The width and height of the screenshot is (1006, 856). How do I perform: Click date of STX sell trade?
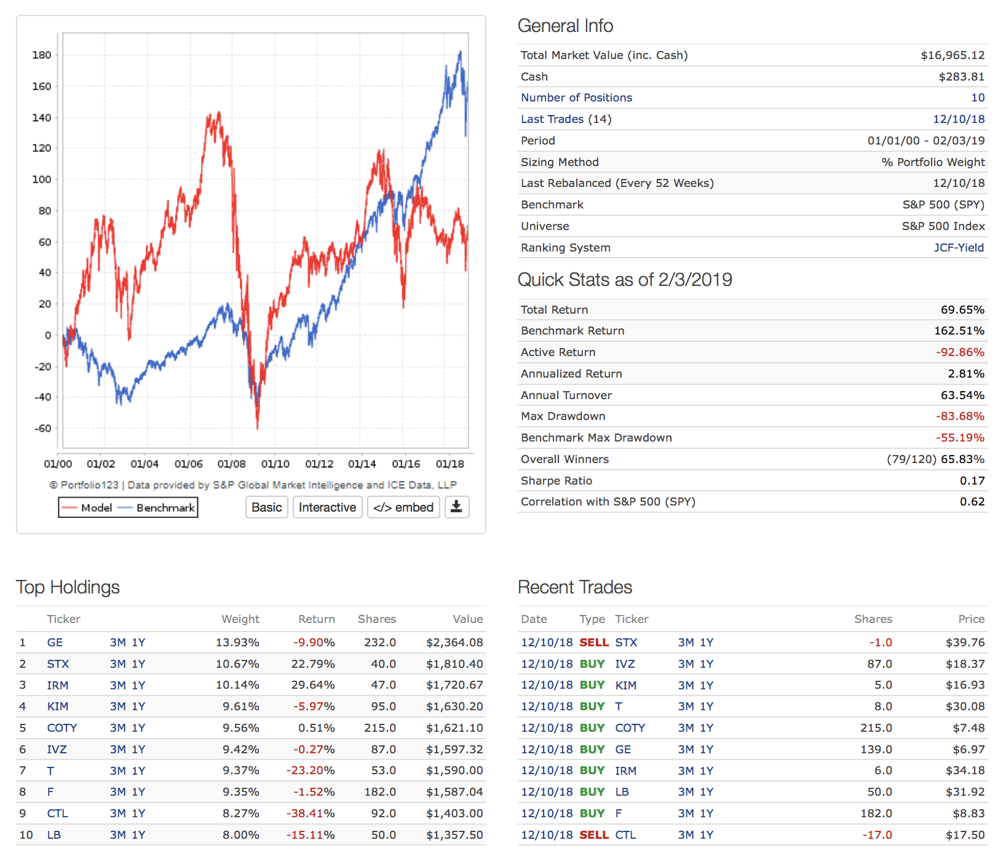546,643
